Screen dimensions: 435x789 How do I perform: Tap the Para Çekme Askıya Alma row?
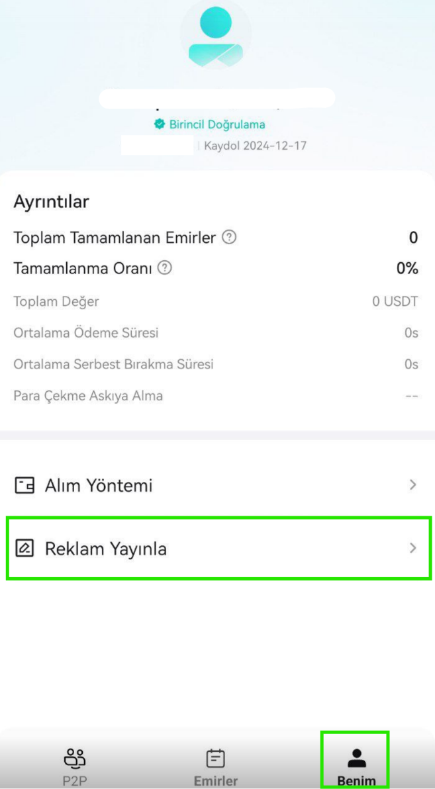[216, 396]
